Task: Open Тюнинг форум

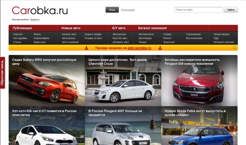Action: point(221,34)
